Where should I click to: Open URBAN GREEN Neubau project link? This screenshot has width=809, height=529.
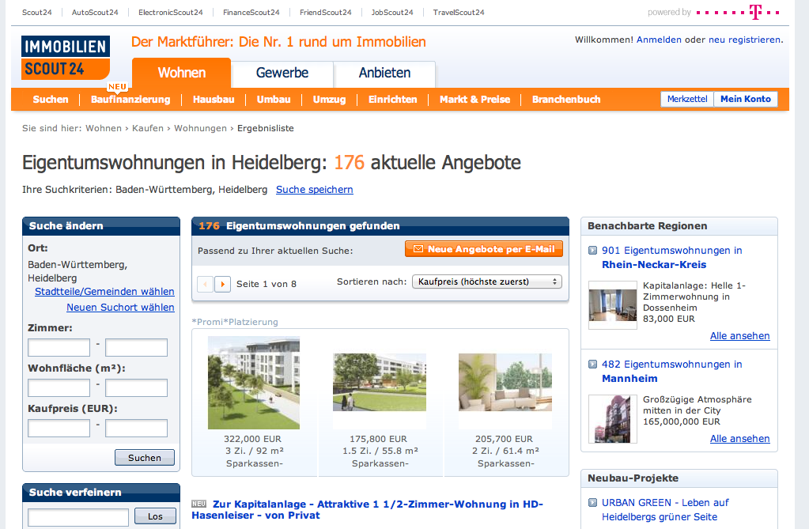(x=665, y=510)
